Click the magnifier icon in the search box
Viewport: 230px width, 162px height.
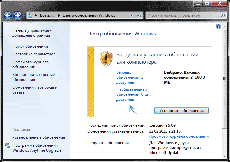[223, 15]
